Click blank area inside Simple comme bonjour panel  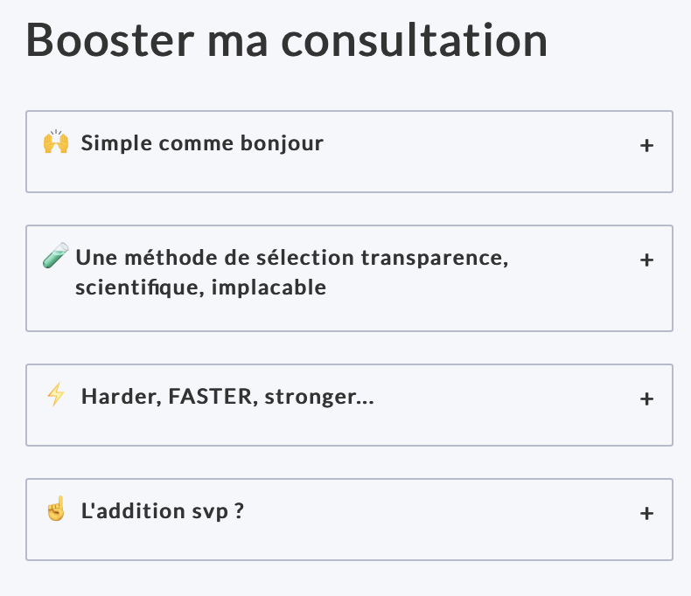[349, 176]
